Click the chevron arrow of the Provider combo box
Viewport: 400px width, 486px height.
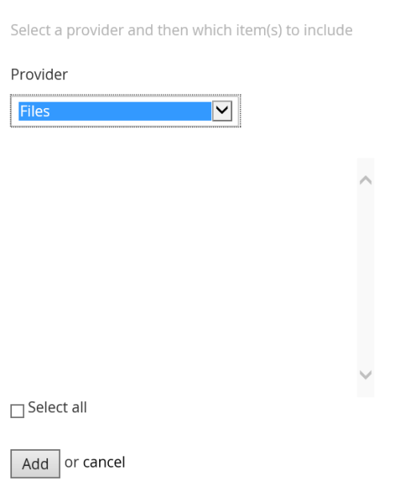222,110
